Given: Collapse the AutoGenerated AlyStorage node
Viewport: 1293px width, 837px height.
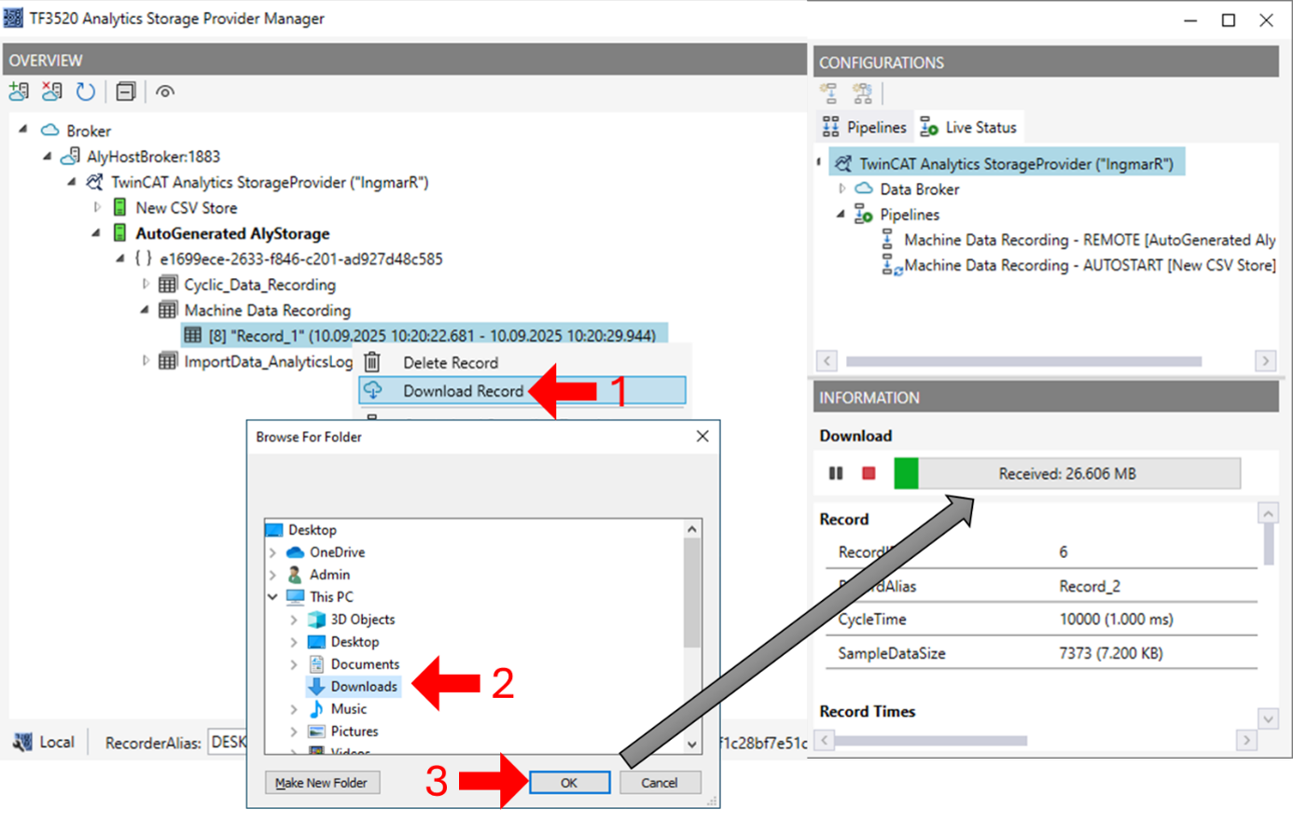Looking at the screenshot, I should [96, 233].
